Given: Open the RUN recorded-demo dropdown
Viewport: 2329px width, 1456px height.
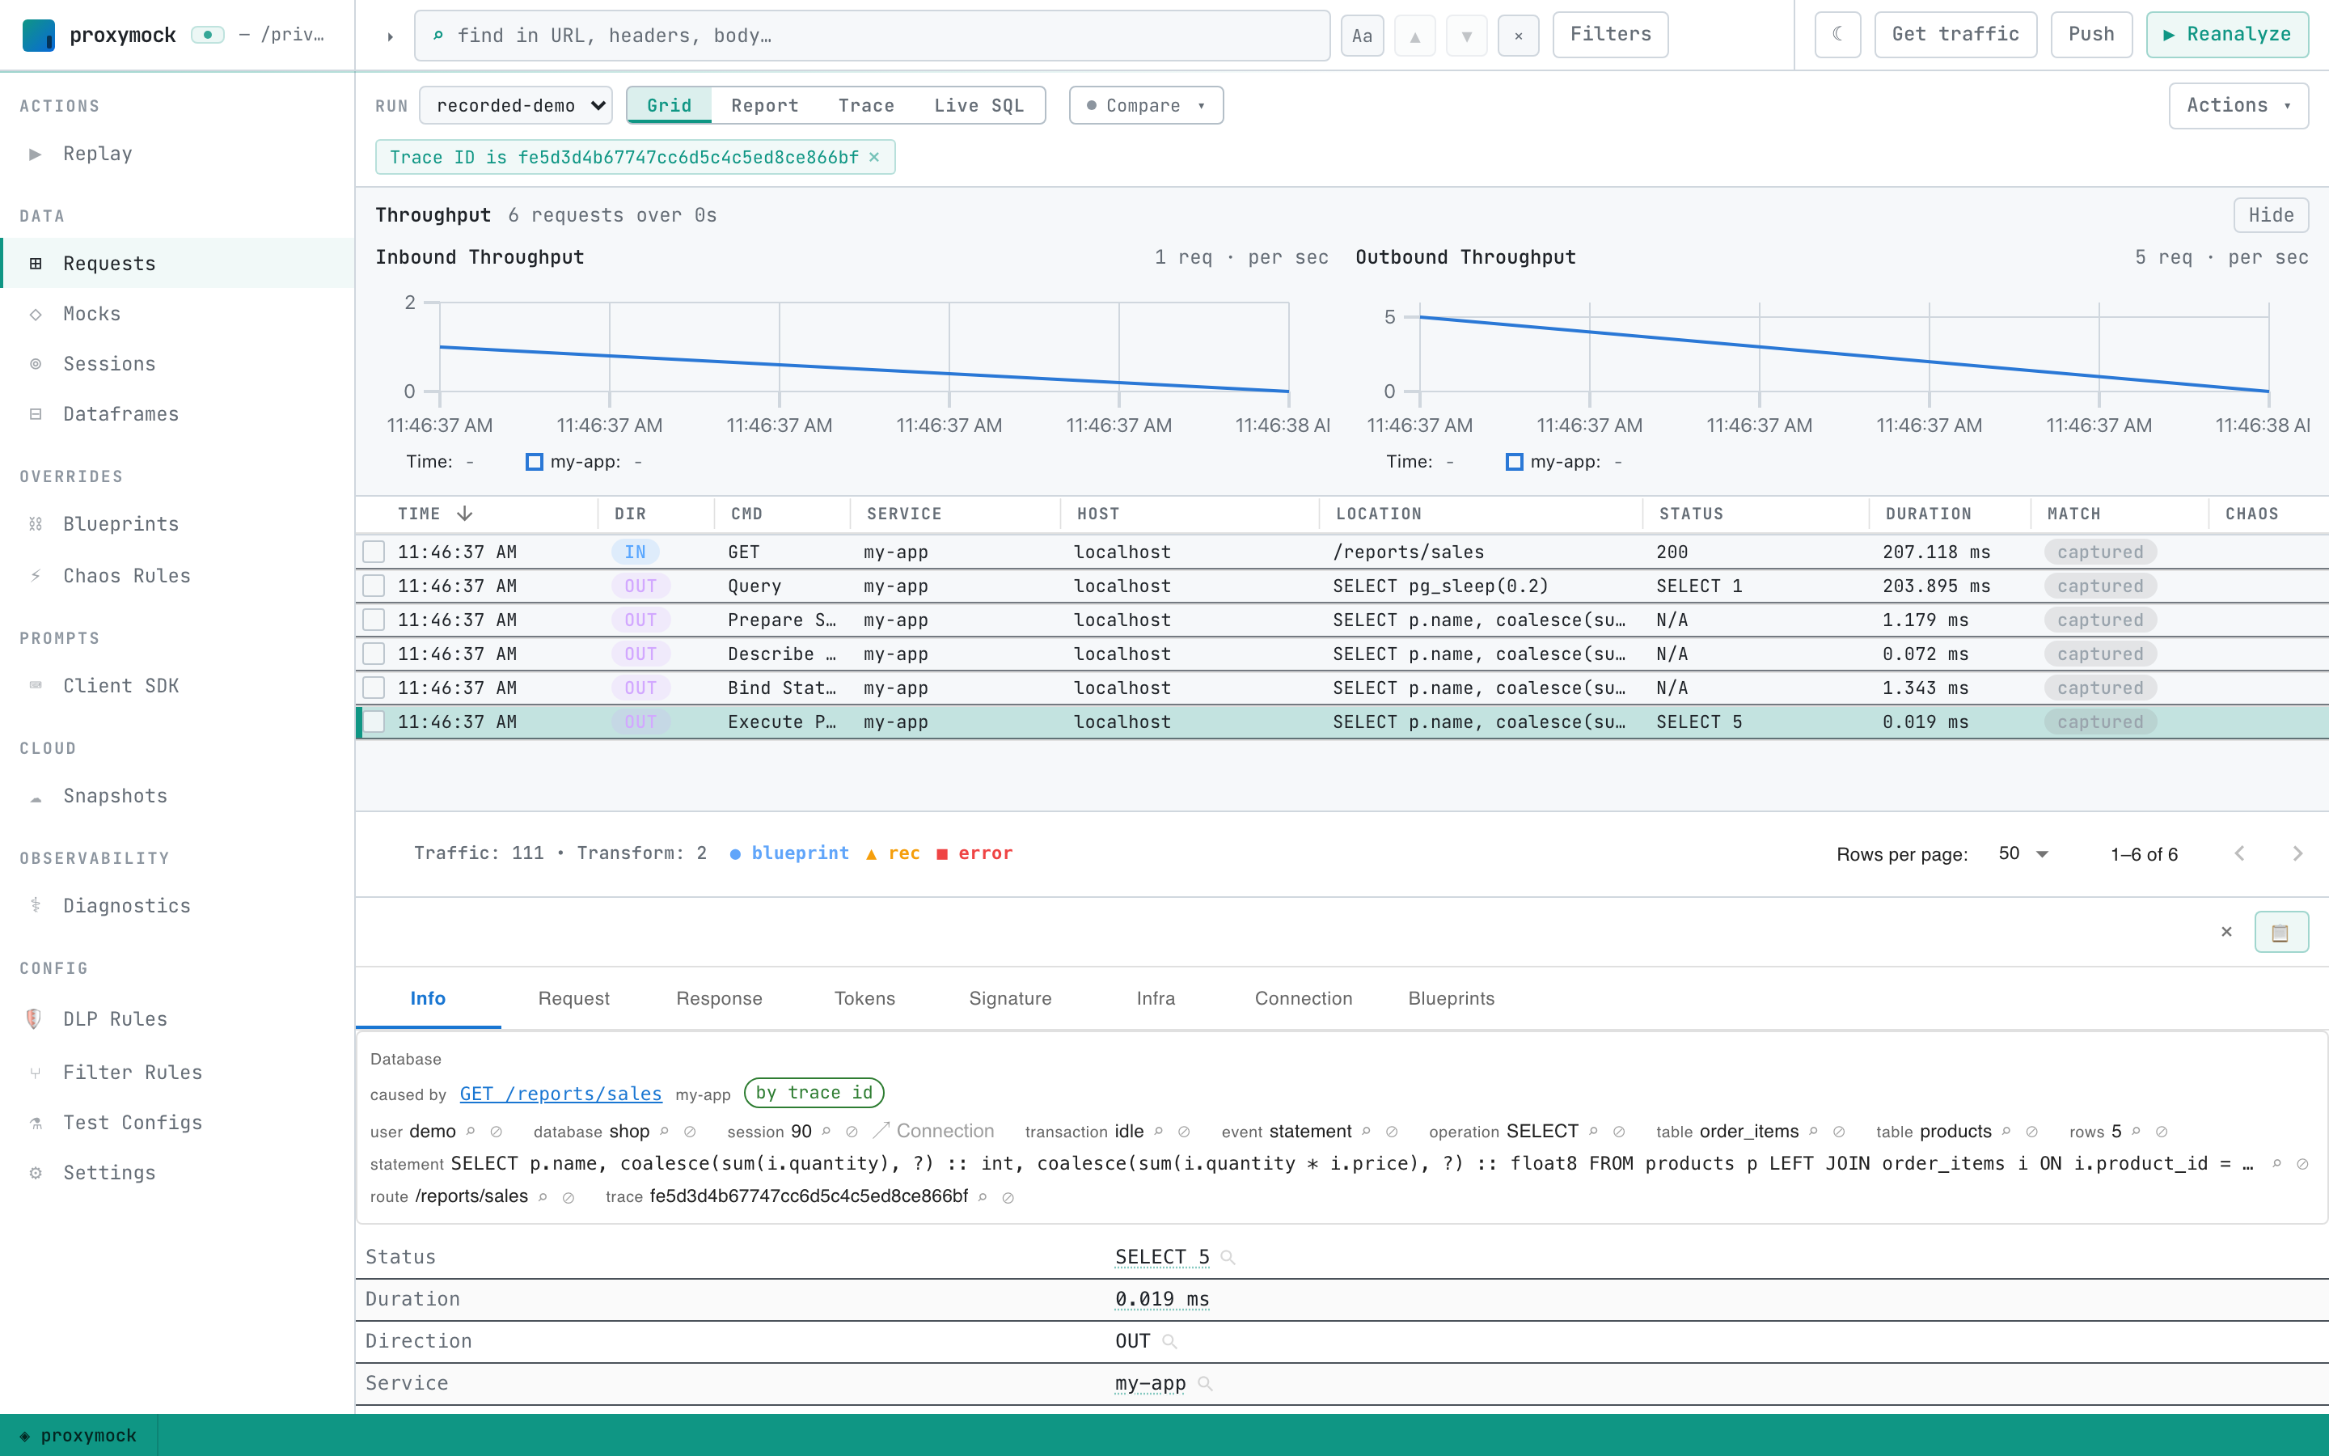Looking at the screenshot, I should tap(516, 105).
